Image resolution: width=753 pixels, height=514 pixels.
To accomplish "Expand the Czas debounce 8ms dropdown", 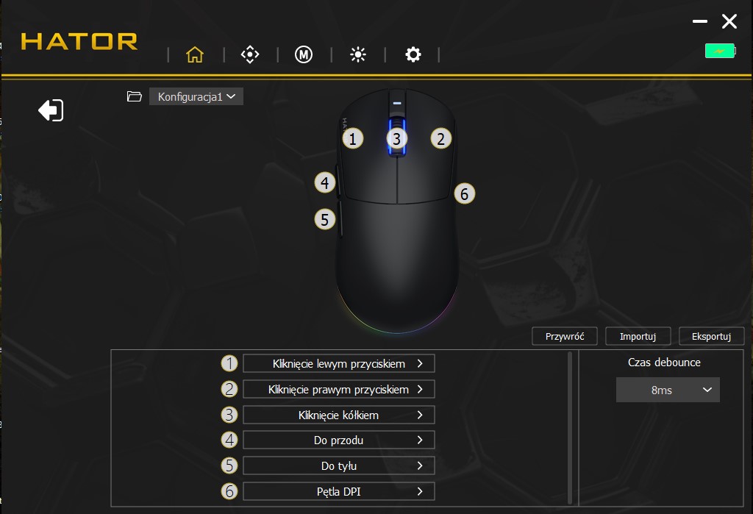I will tap(668, 390).
